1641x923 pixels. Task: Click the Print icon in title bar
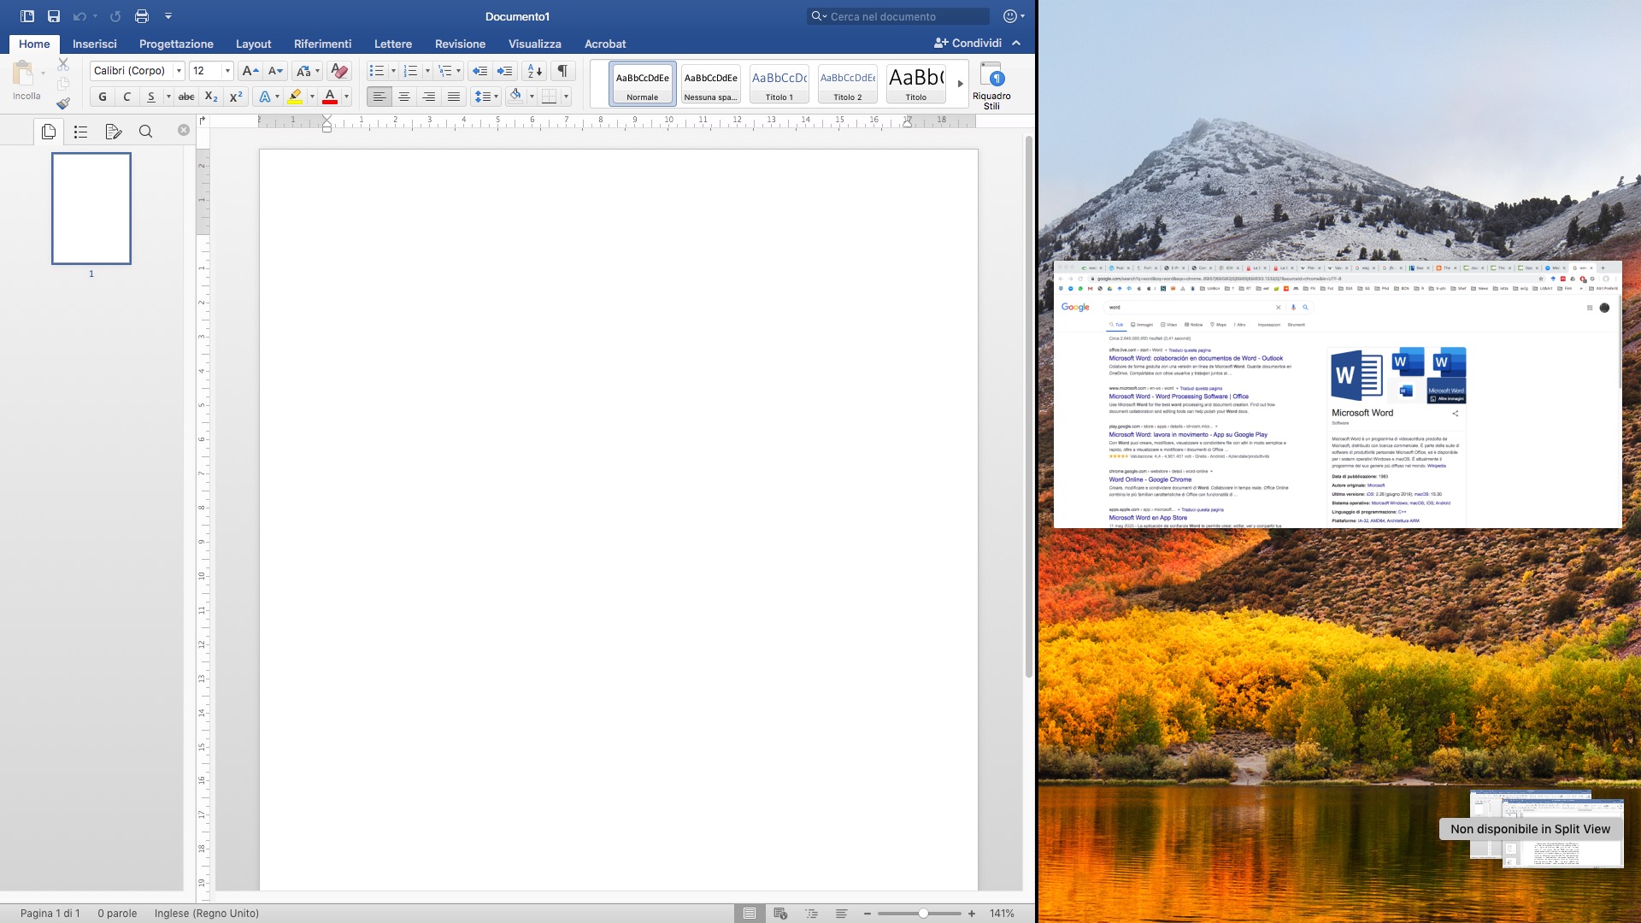[x=142, y=16]
